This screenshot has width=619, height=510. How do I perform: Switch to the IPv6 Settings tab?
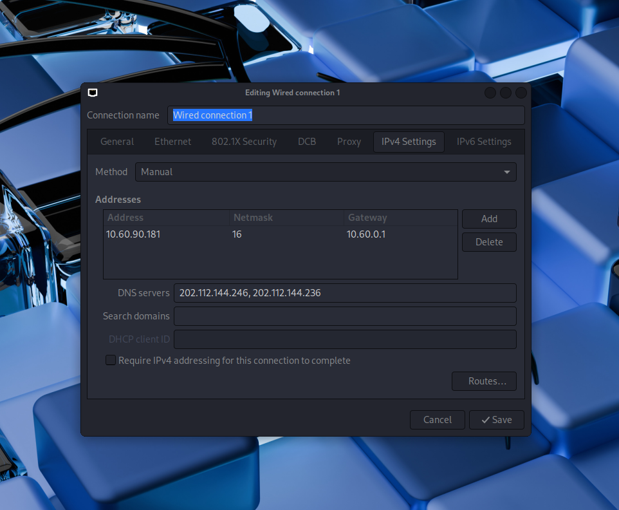[x=484, y=142]
